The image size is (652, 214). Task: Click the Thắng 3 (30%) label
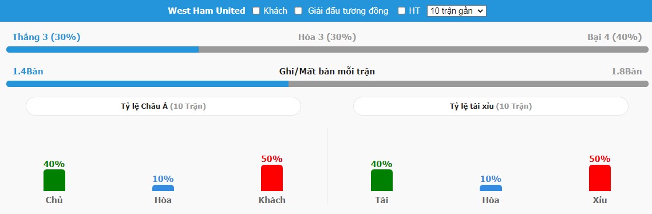pos(46,37)
